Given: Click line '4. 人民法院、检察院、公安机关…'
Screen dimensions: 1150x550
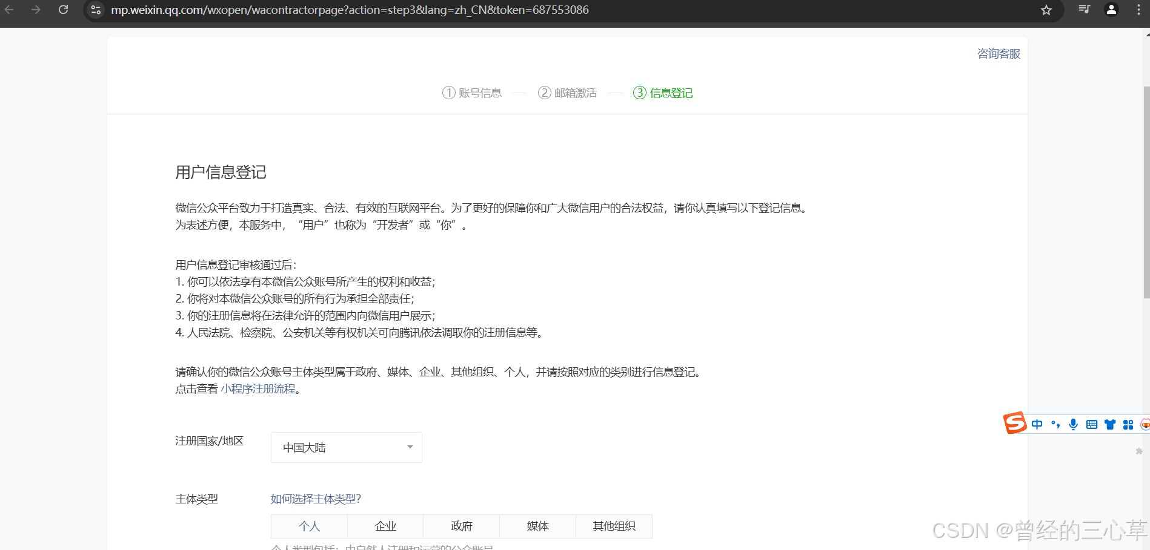Looking at the screenshot, I should (360, 332).
